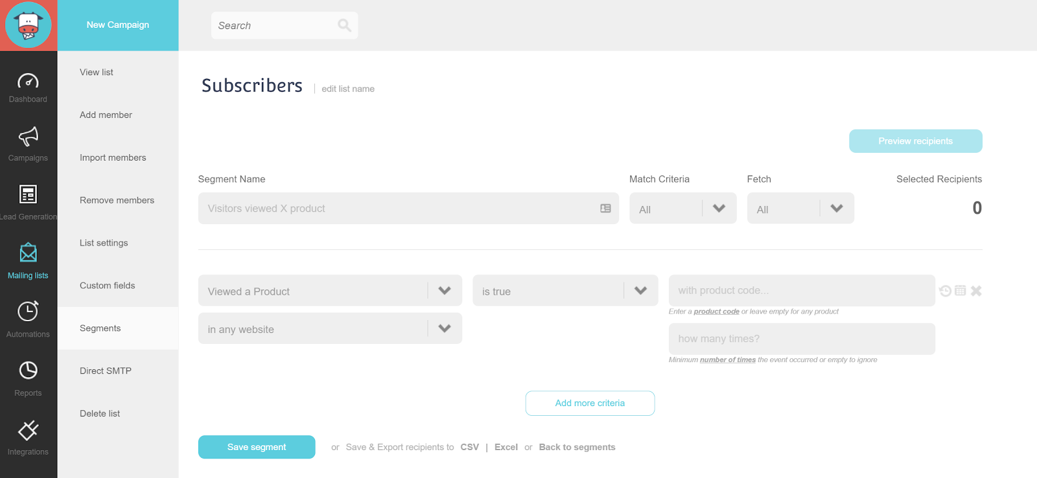
Task: Select the Mailing lists envelope icon
Action: point(28,253)
